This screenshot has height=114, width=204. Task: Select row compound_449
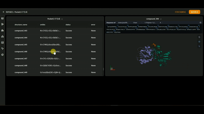[55, 72]
